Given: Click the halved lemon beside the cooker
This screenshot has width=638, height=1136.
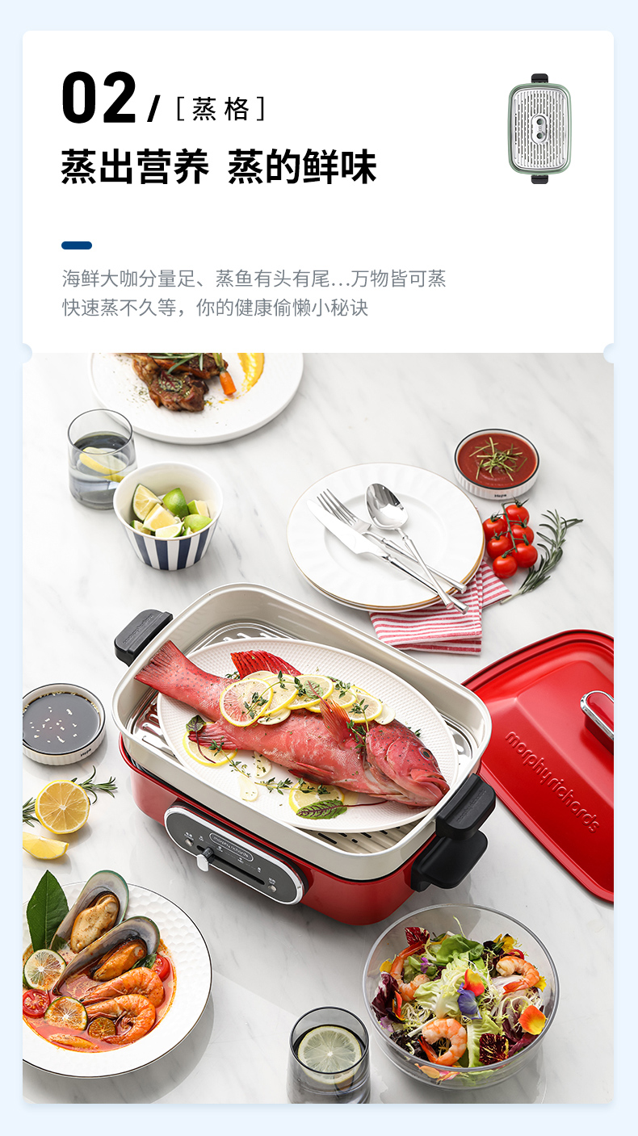Looking at the screenshot, I should coord(62,807).
